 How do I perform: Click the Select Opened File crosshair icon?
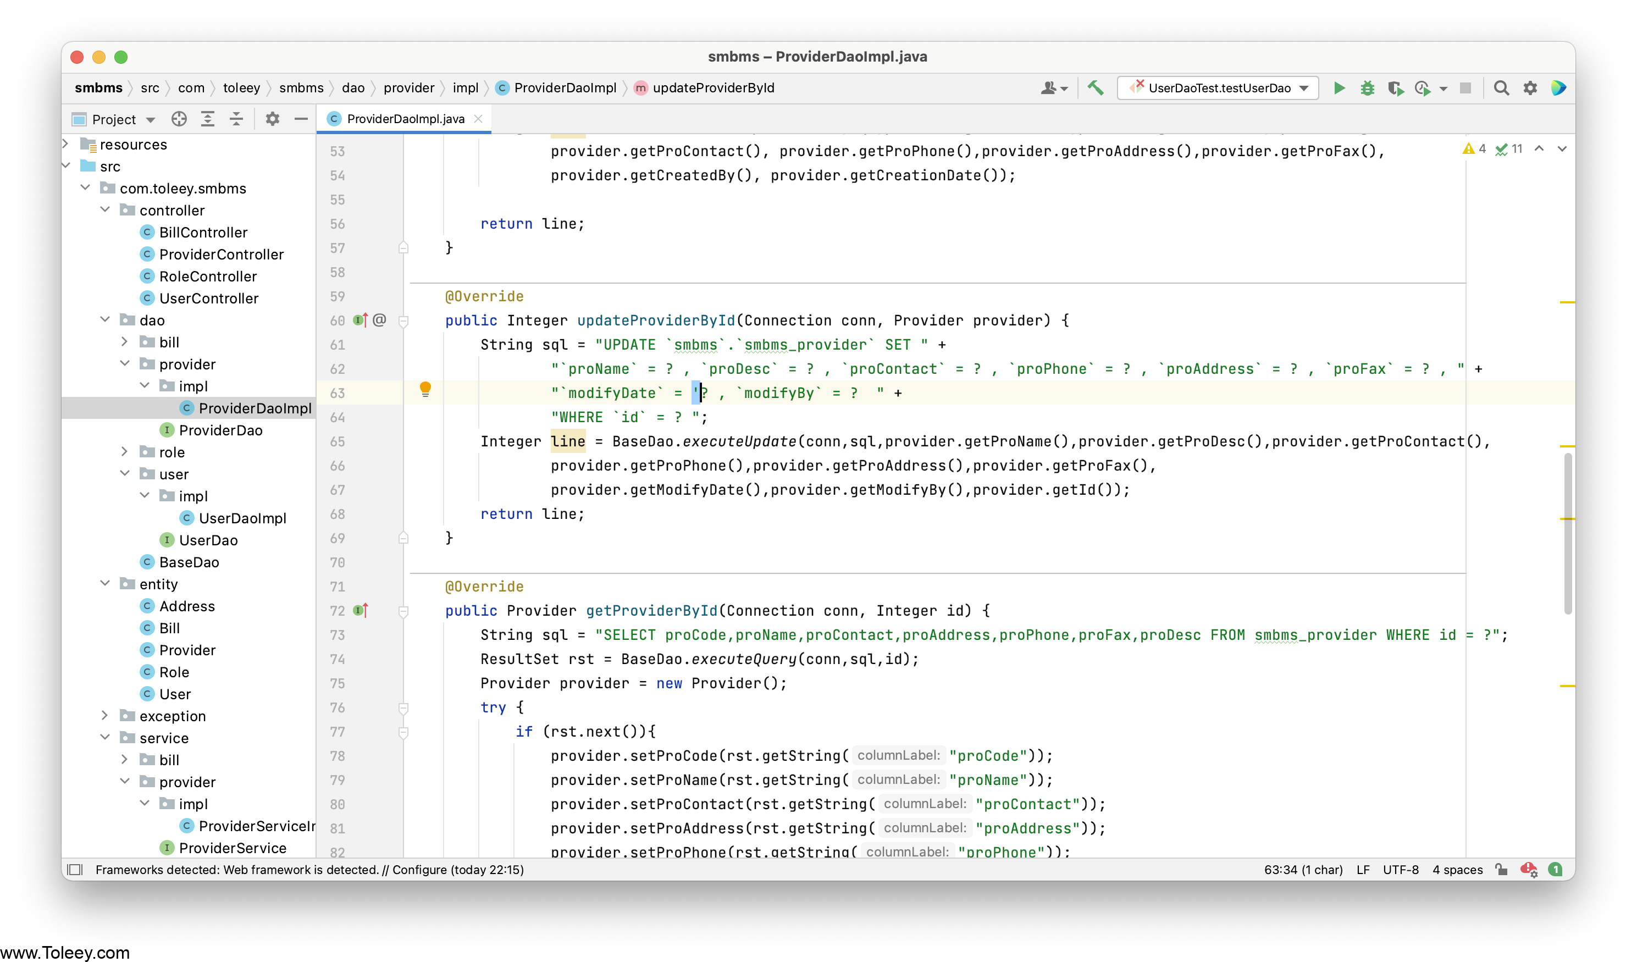pyautogui.click(x=179, y=119)
